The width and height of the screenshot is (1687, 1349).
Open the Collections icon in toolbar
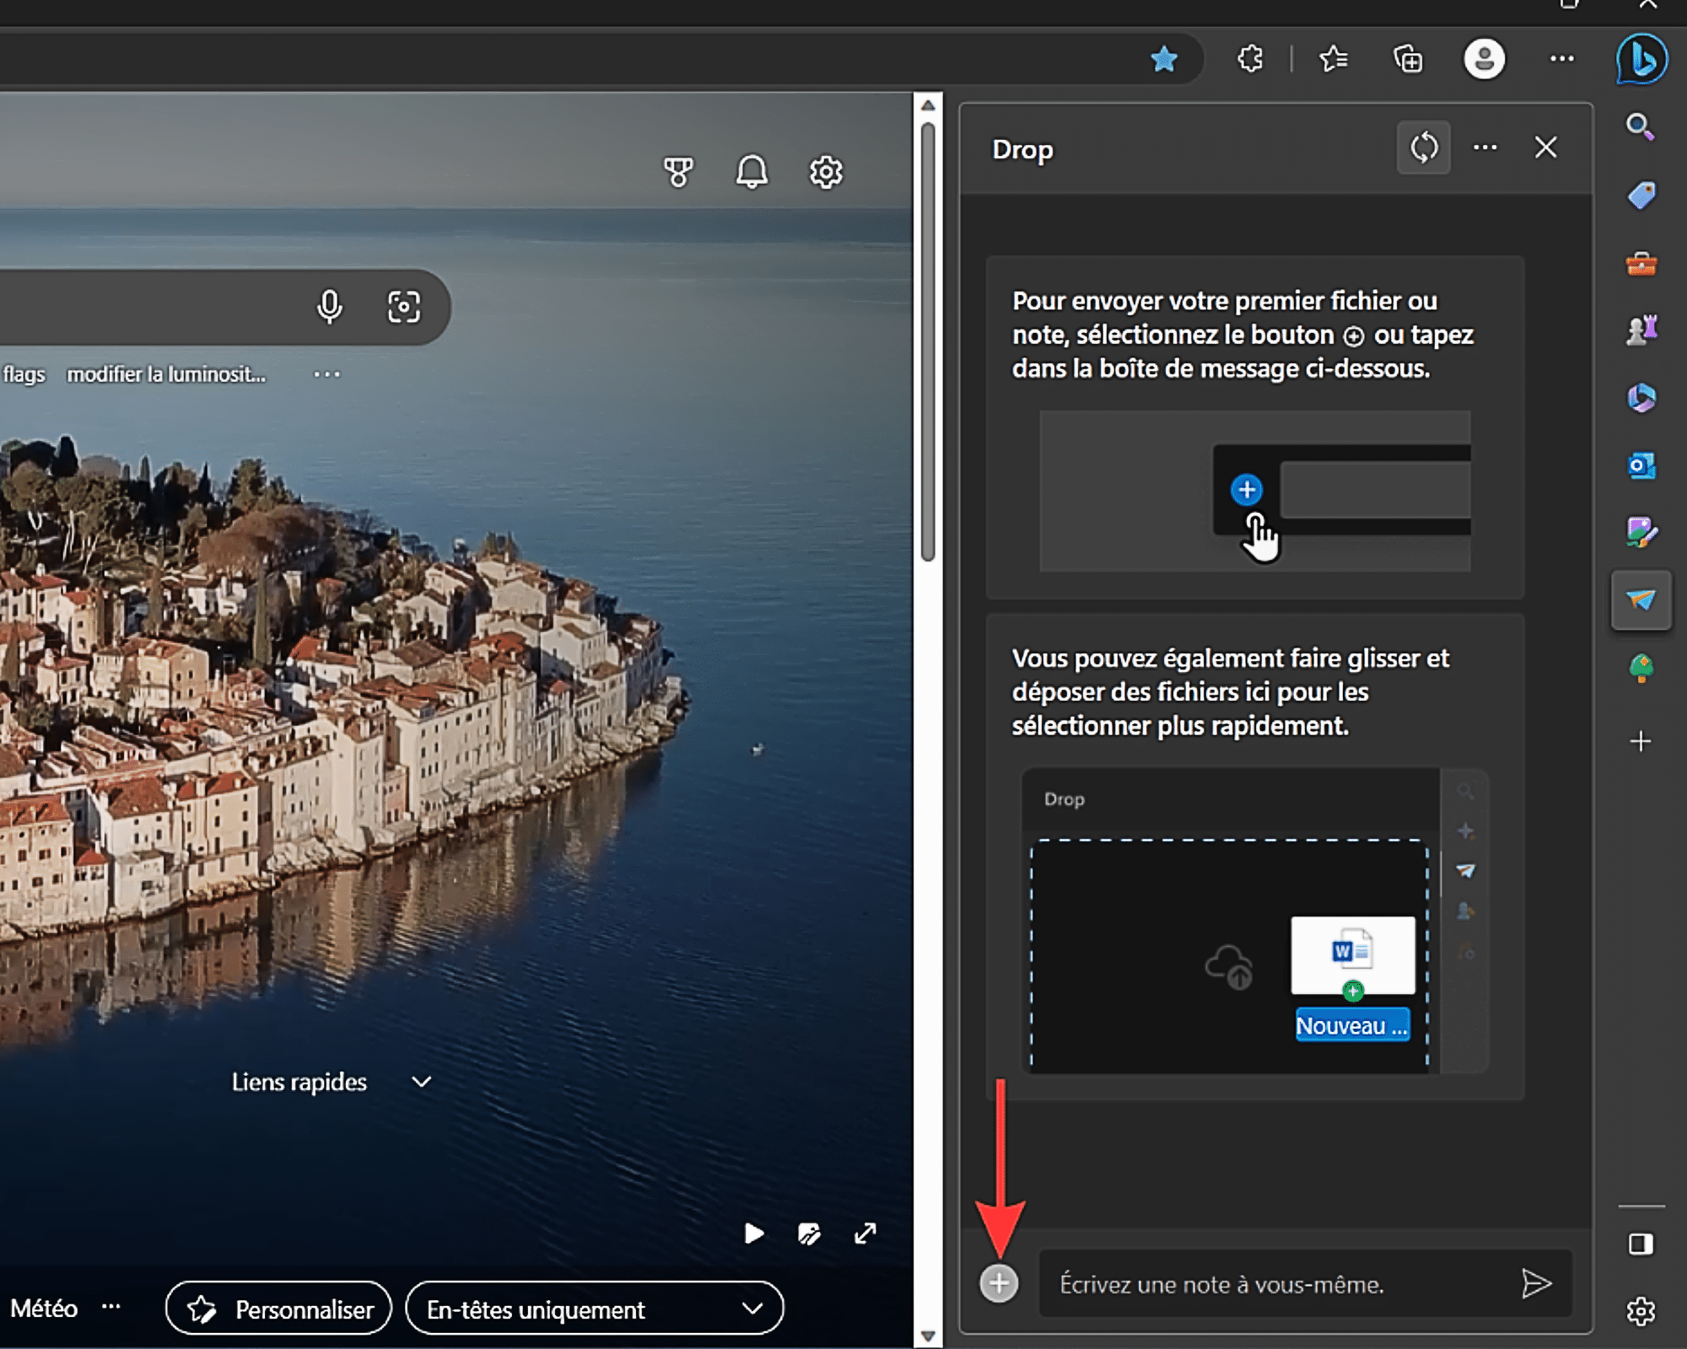coord(1408,59)
